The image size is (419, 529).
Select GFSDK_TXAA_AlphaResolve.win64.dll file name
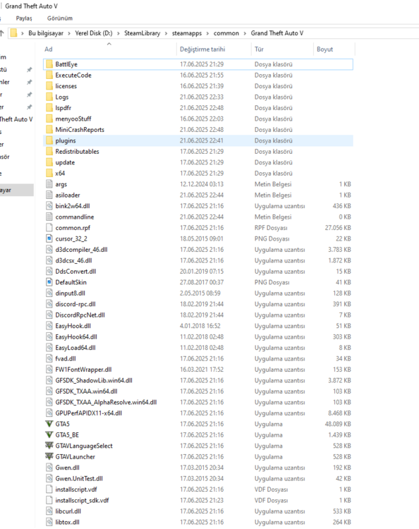[106, 402]
